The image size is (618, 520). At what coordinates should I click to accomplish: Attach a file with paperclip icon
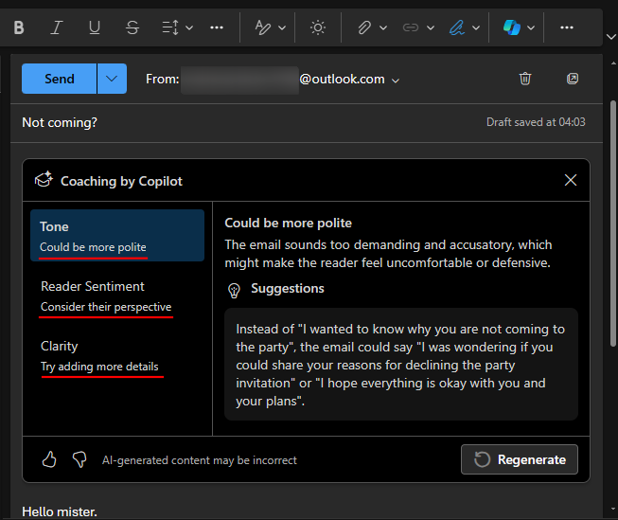[x=364, y=27]
